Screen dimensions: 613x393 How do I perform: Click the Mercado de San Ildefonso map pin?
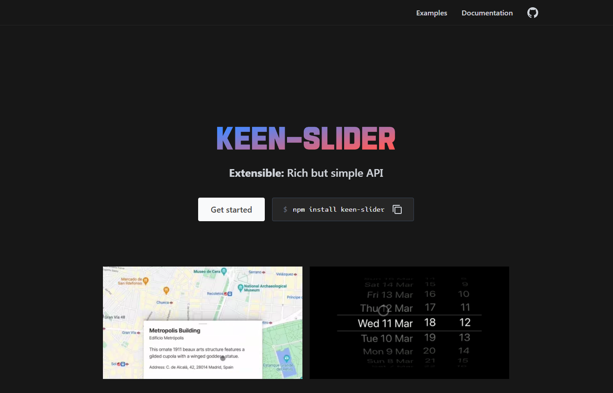(x=146, y=281)
